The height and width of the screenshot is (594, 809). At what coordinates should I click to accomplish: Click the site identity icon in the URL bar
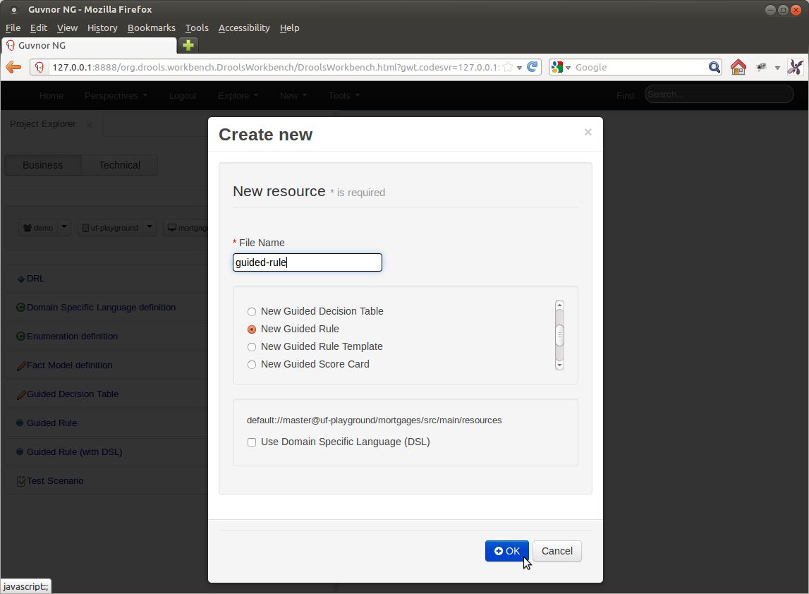pyautogui.click(x=39, y=67)
